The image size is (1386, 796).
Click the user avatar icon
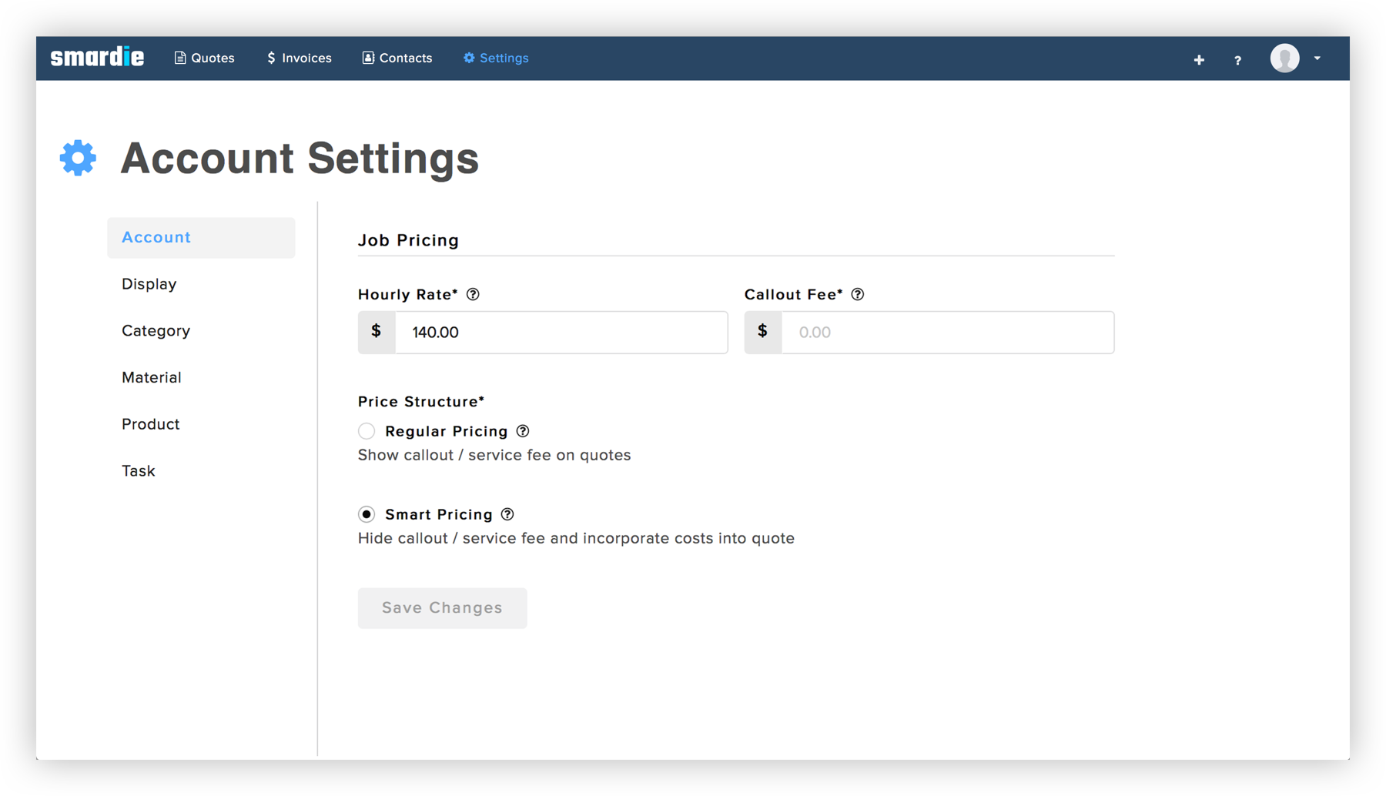click(1284, 59)
